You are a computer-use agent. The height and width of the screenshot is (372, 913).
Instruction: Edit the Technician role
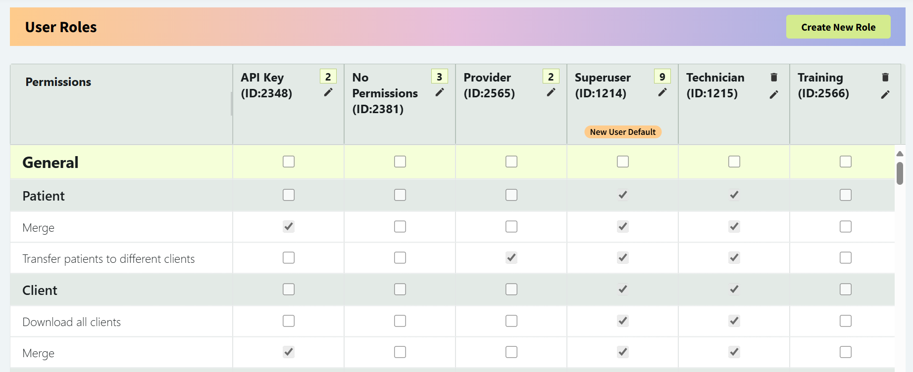(x=774, y=94)
